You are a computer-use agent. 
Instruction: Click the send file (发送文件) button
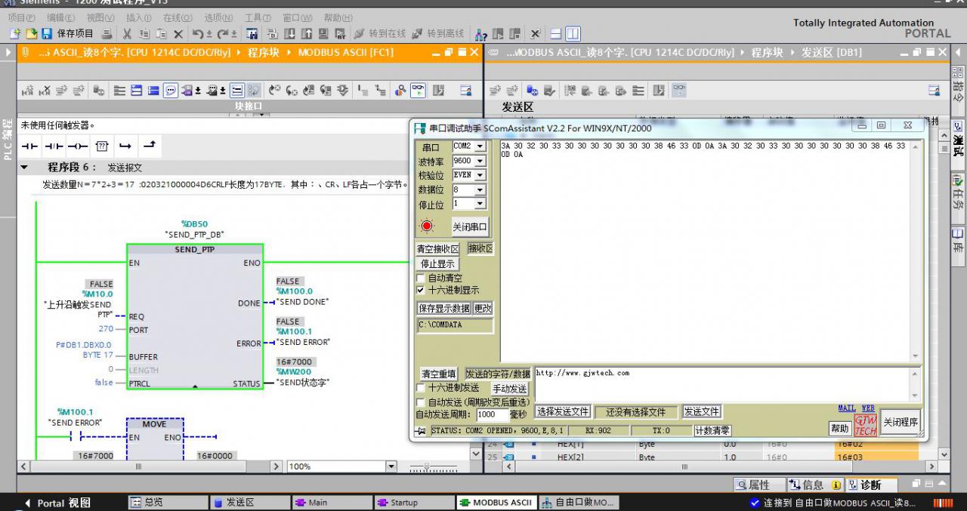click(x=702, y=411)
